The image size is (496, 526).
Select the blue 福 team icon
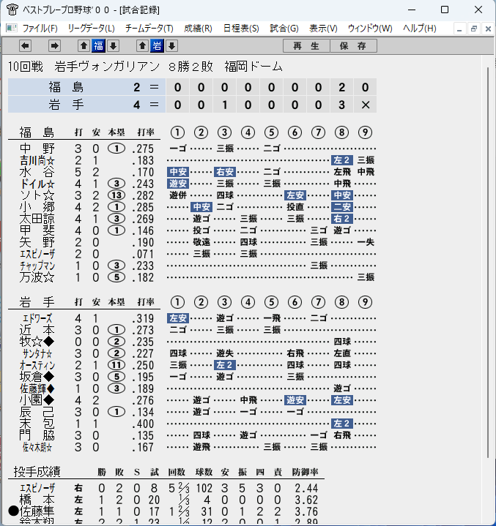[x=98, y=45]
